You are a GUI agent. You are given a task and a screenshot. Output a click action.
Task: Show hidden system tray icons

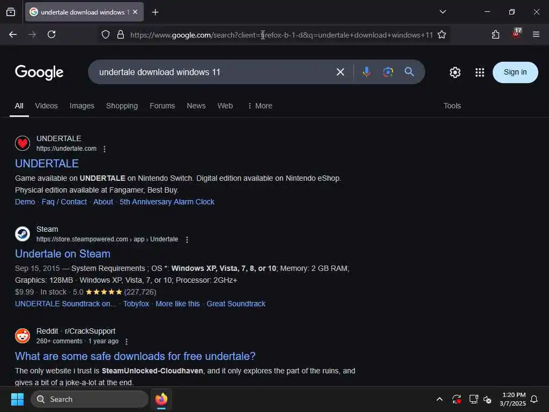click(440, 399)
